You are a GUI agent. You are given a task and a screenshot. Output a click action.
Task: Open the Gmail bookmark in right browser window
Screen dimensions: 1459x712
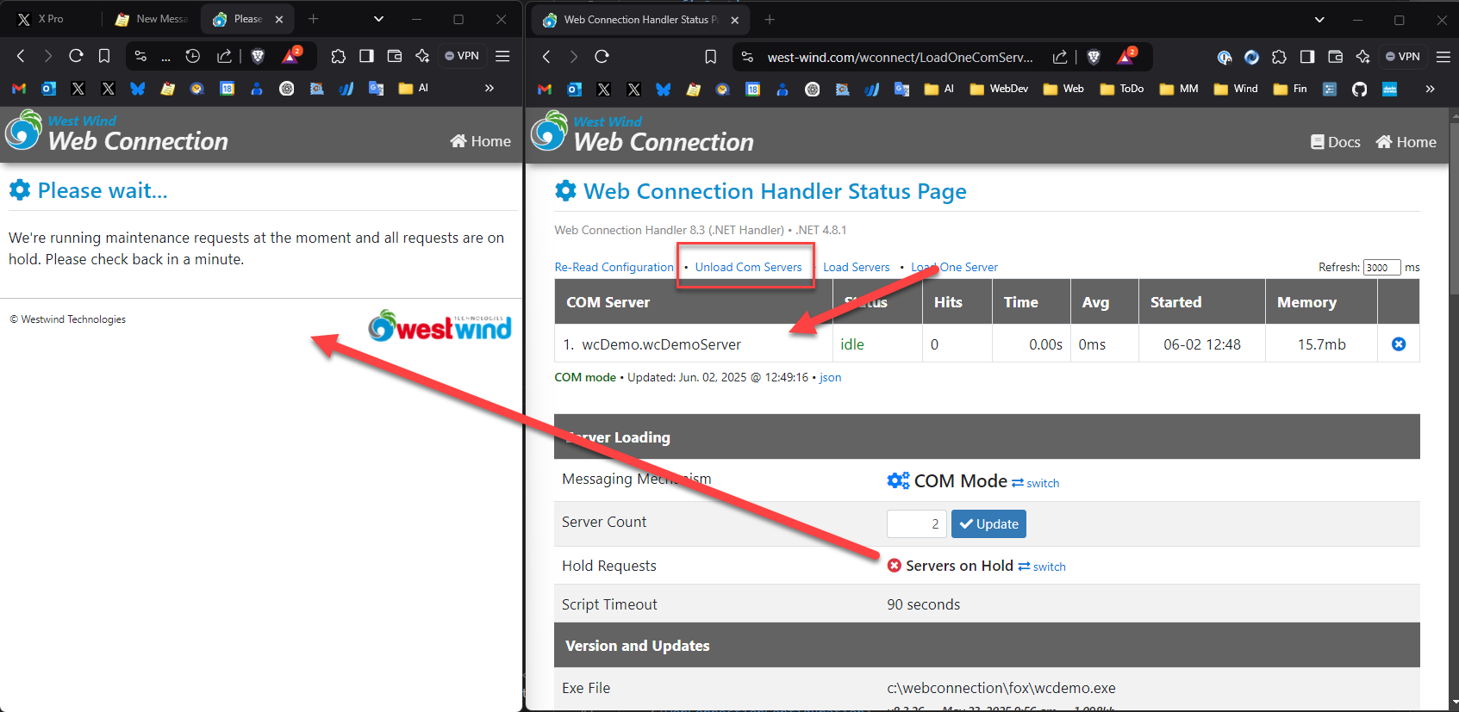click(x=545, y=89)
